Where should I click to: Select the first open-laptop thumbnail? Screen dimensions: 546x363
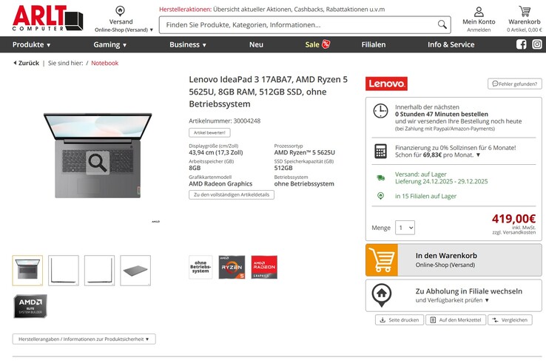click(x=27, y=271)
